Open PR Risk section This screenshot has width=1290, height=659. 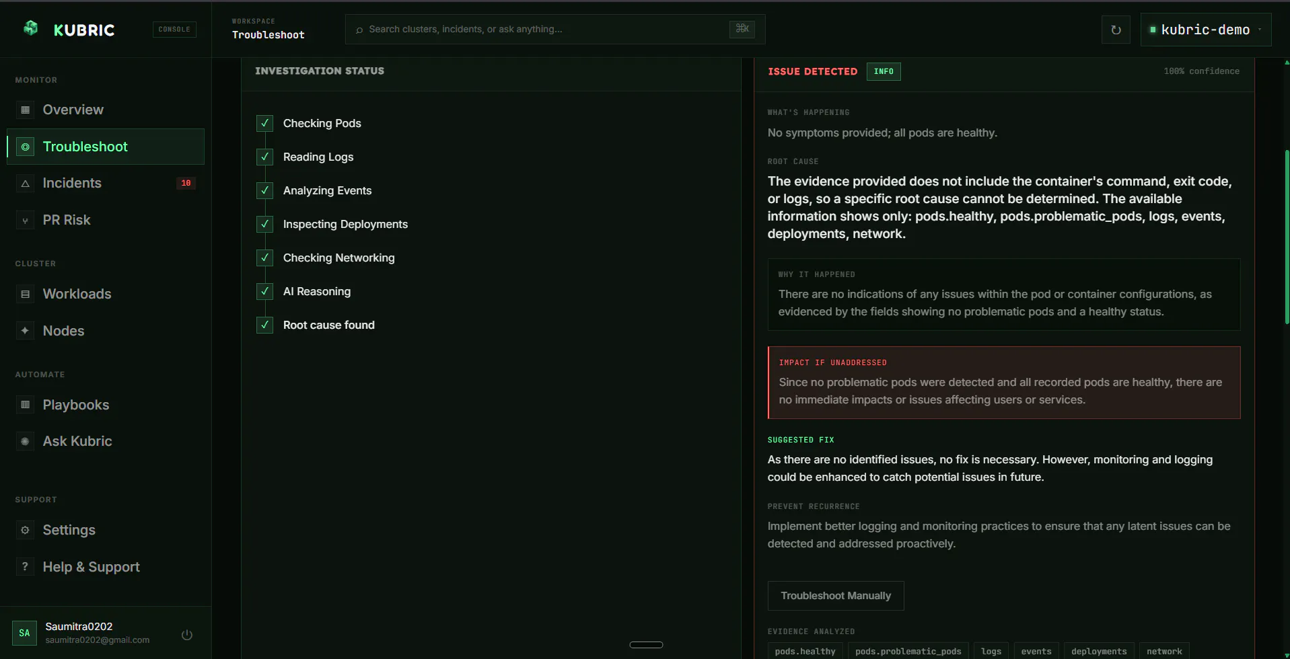(106, 220)
